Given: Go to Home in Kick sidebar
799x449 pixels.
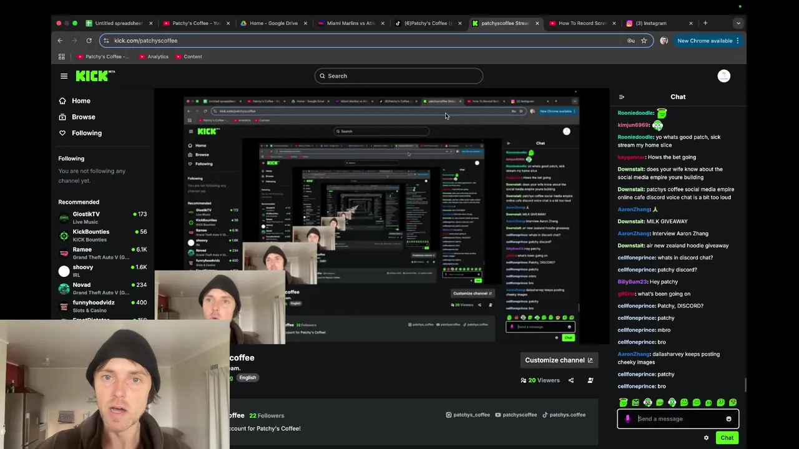Looking at the screenshot, I should click(x=75, y=101).
